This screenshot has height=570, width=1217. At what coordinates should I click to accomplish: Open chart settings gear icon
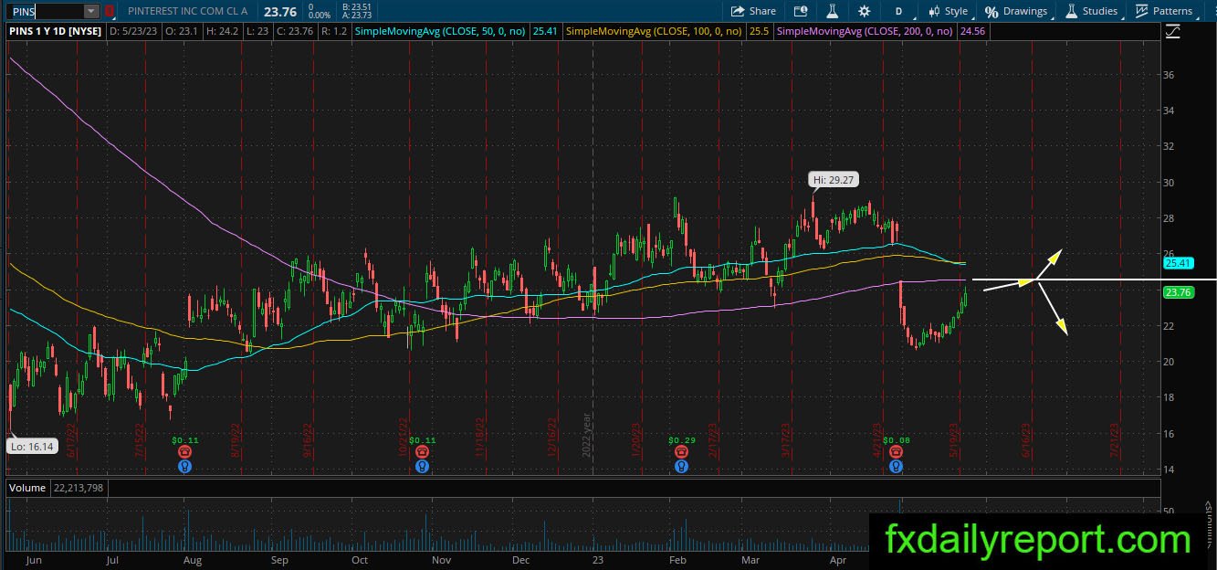865,11
